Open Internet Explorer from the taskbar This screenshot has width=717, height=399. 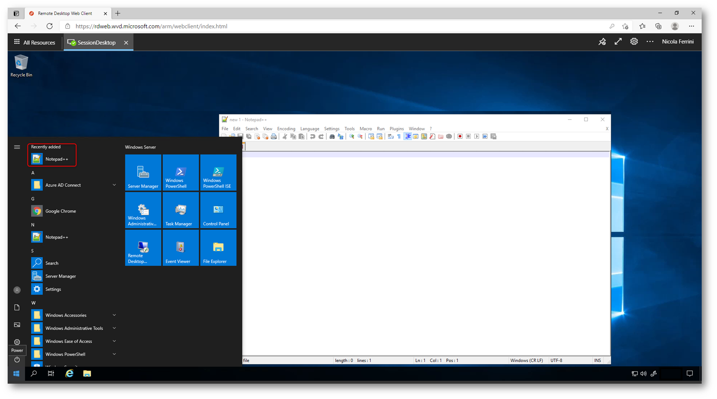tap(69, 373)
